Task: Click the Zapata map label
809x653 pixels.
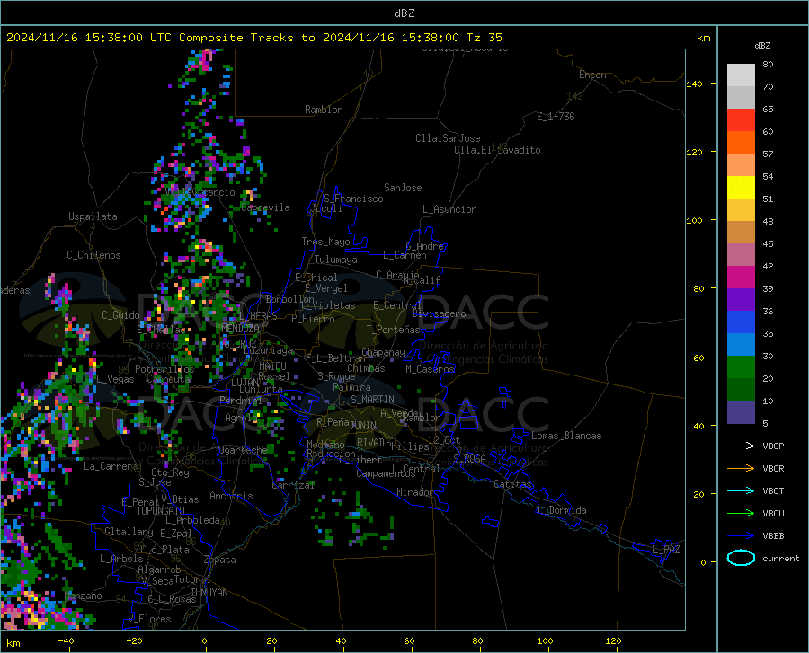Action: tap(220, 560)
